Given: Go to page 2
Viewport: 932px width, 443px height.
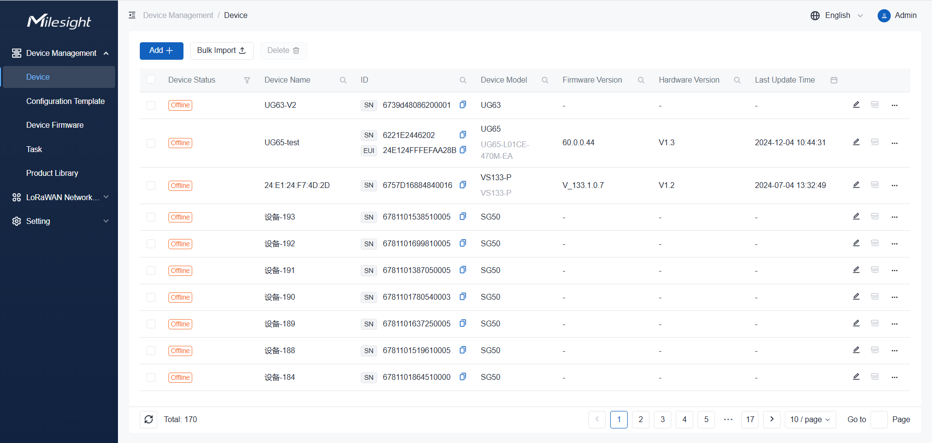Looking at the screenshot, I should click(x=641, y=419).
